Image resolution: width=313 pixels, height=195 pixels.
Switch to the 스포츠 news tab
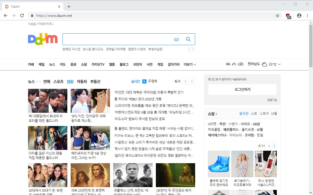[x=58, y=81]
